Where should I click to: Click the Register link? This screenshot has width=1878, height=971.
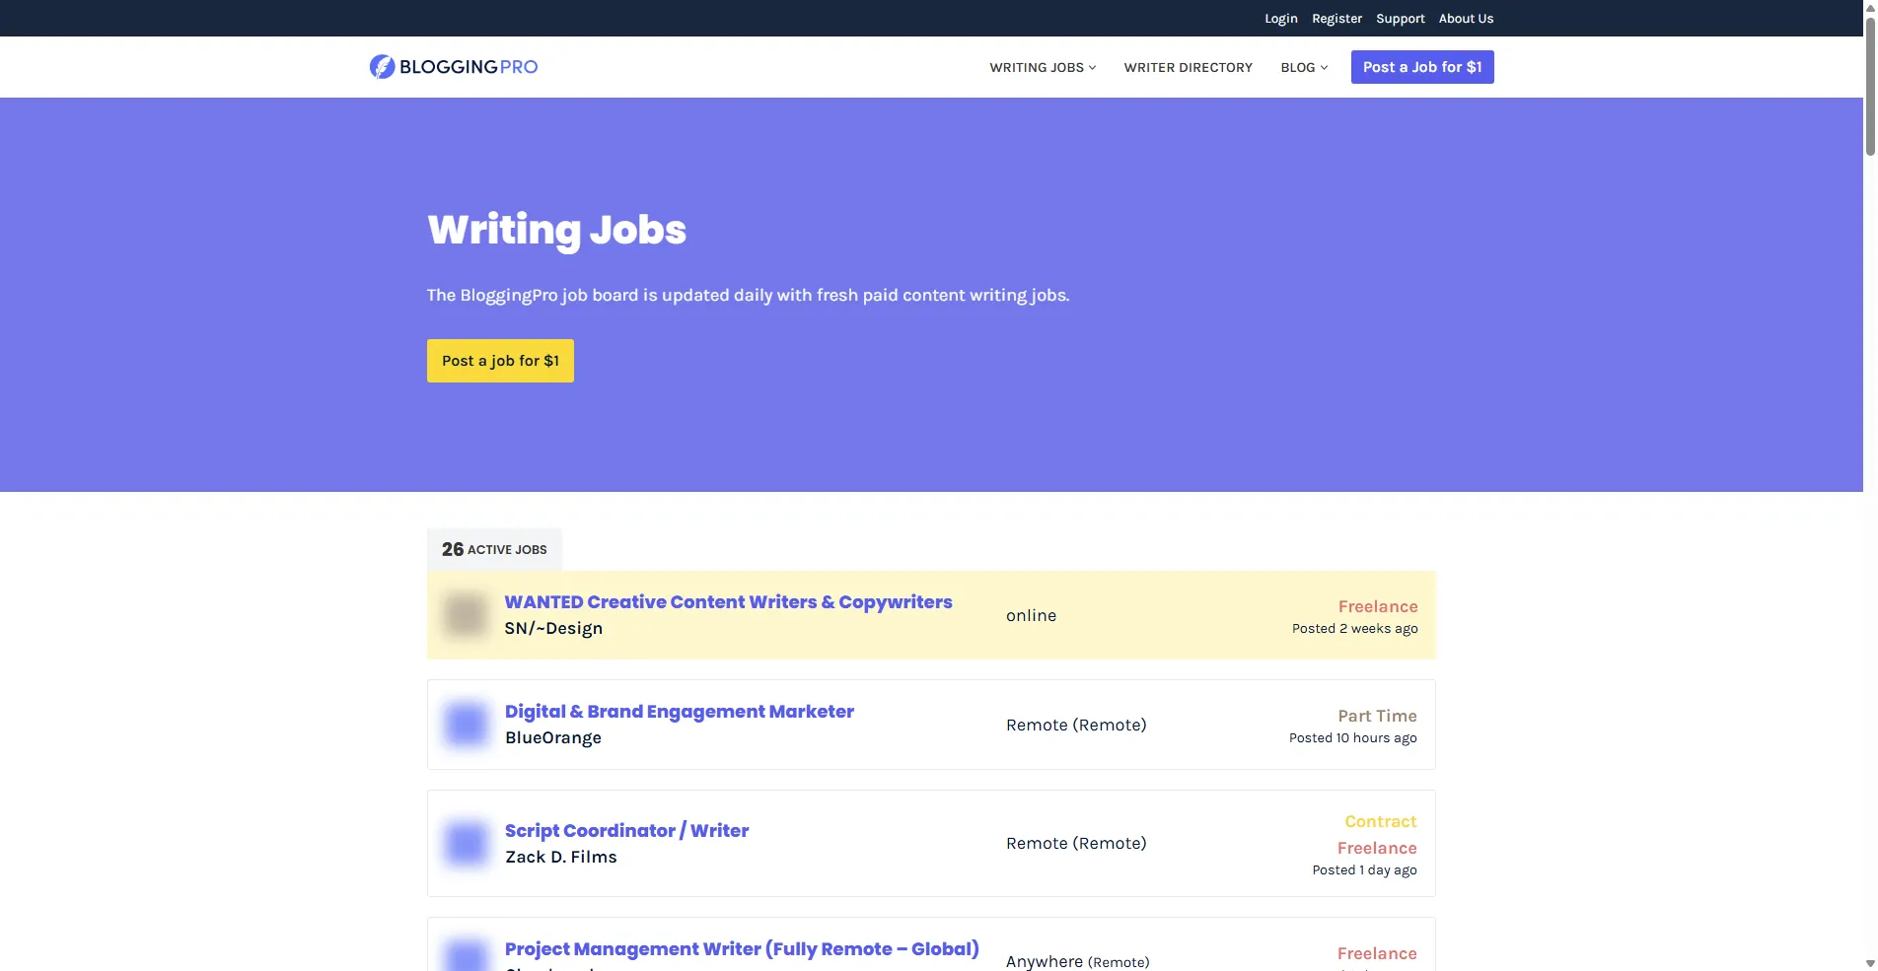tap(1336, 18)
